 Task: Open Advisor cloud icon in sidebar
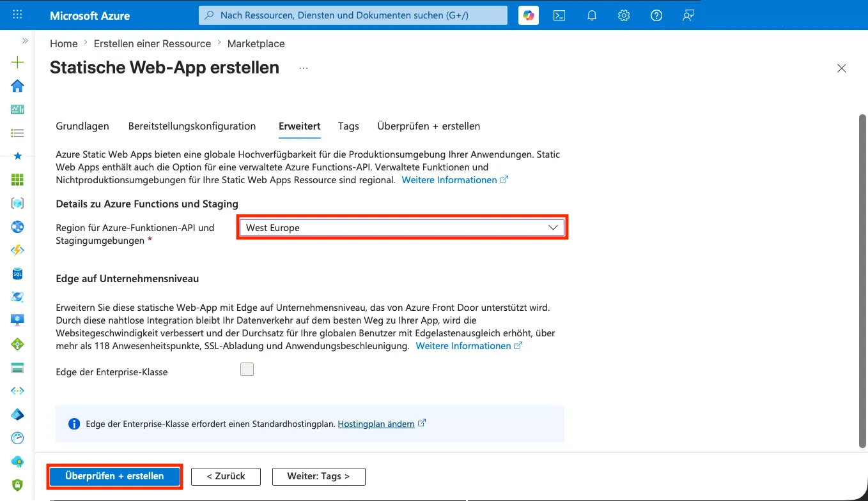click(x=17, y=461)
